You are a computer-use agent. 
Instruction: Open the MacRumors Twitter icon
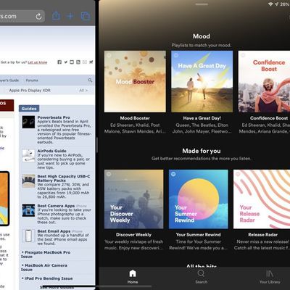66,62
